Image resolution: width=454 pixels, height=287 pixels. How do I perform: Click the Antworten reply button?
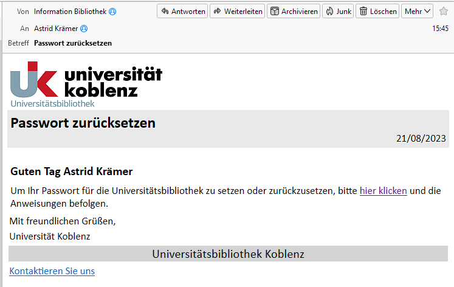(182, 12)
